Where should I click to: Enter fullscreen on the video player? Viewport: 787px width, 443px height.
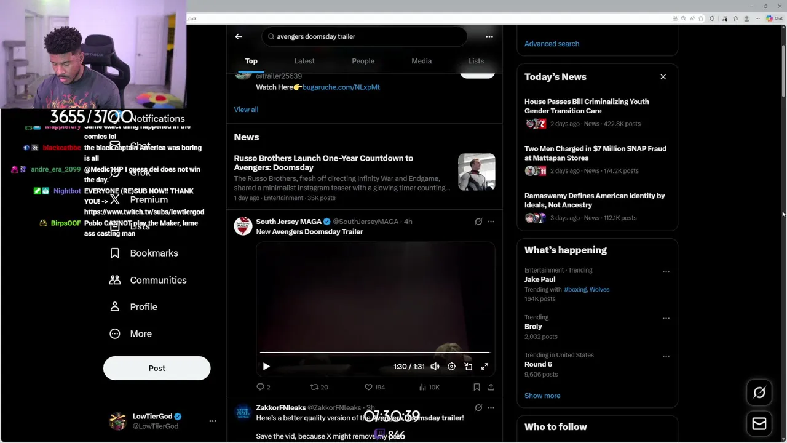tap(484, 366)
